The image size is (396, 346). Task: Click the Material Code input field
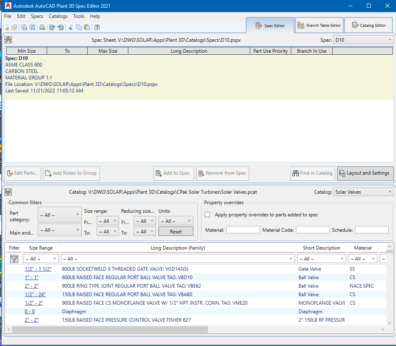click(313, 230)
